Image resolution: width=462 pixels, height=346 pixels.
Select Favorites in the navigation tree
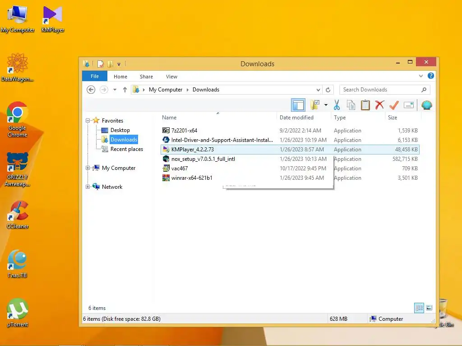pyautogui.click(x=112, y=121)
